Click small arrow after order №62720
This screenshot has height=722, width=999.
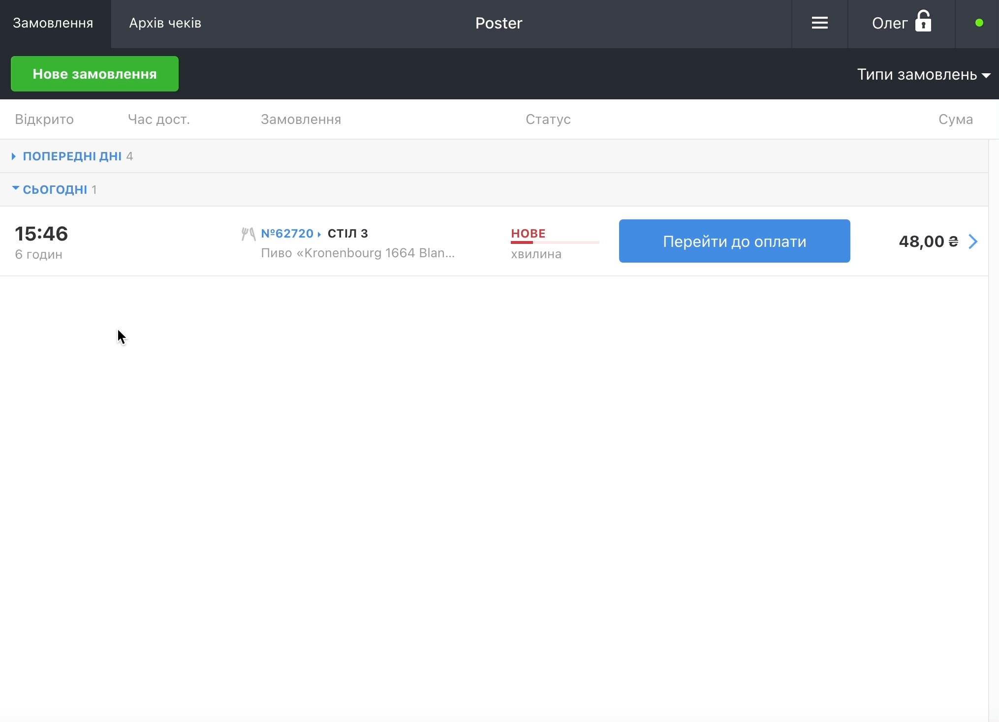tap(319, 235)
